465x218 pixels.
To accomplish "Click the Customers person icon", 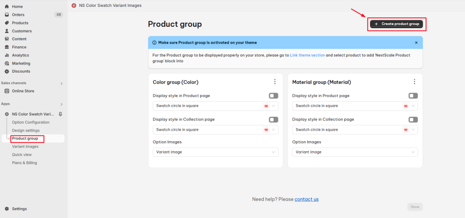I will [7, 31].
